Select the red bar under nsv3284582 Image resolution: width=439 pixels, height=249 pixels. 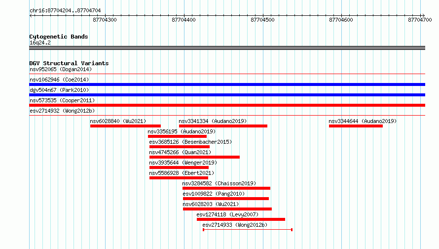[226, 188]
